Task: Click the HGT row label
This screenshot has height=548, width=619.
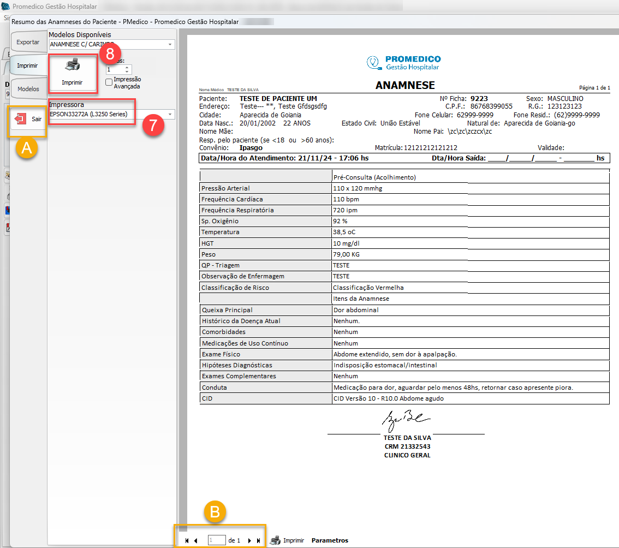Action: (207, 243)
